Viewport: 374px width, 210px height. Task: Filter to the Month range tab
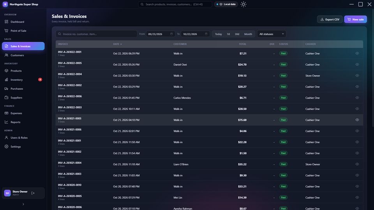click(248, 34)
